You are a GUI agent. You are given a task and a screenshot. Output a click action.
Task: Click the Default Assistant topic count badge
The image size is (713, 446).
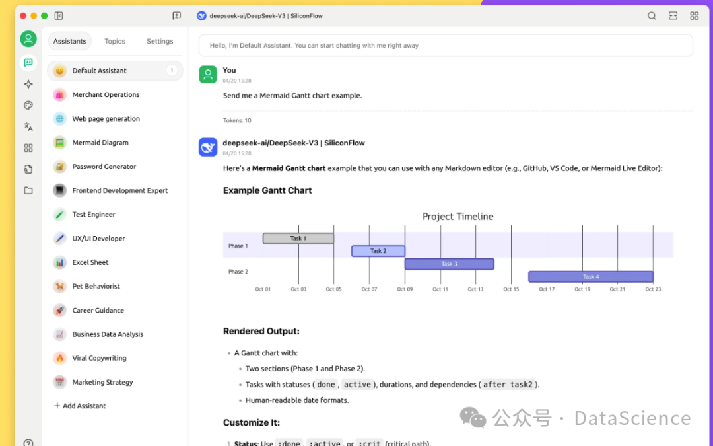(172, 71)
